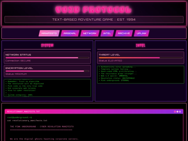Click the 'Connection: SECURE' text
Image resolution: width=188 pixels, height=141 pixels.
click(x=18, y=61)
